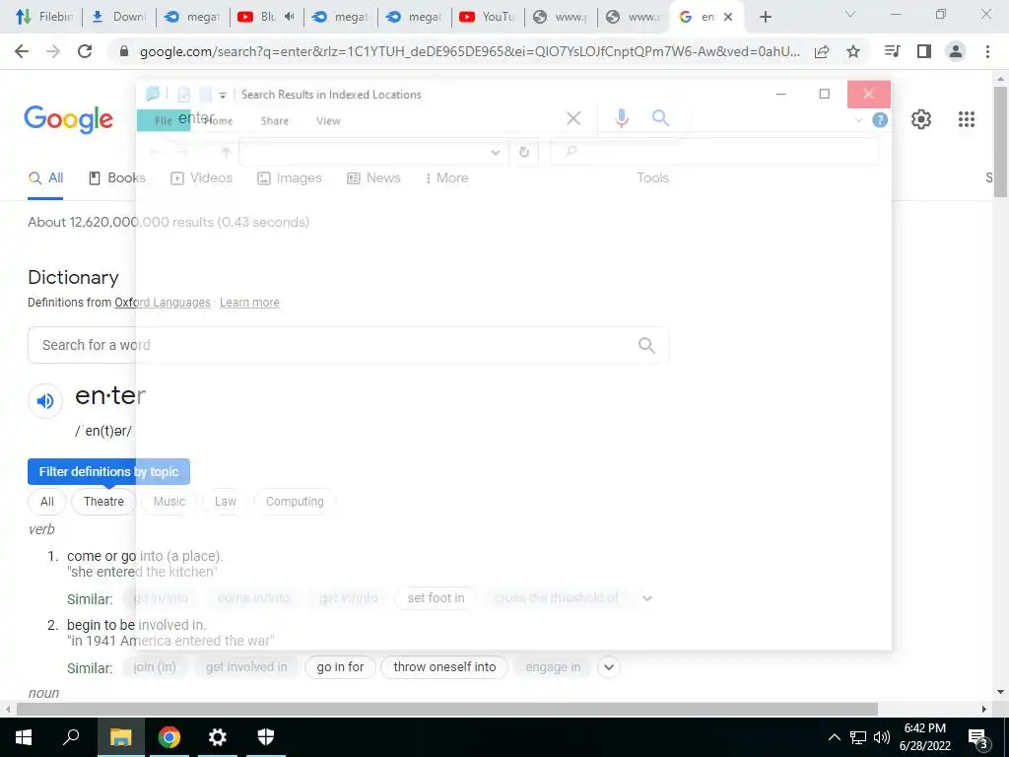
Task: Open the notification center icon
Action: coord(977,737)
